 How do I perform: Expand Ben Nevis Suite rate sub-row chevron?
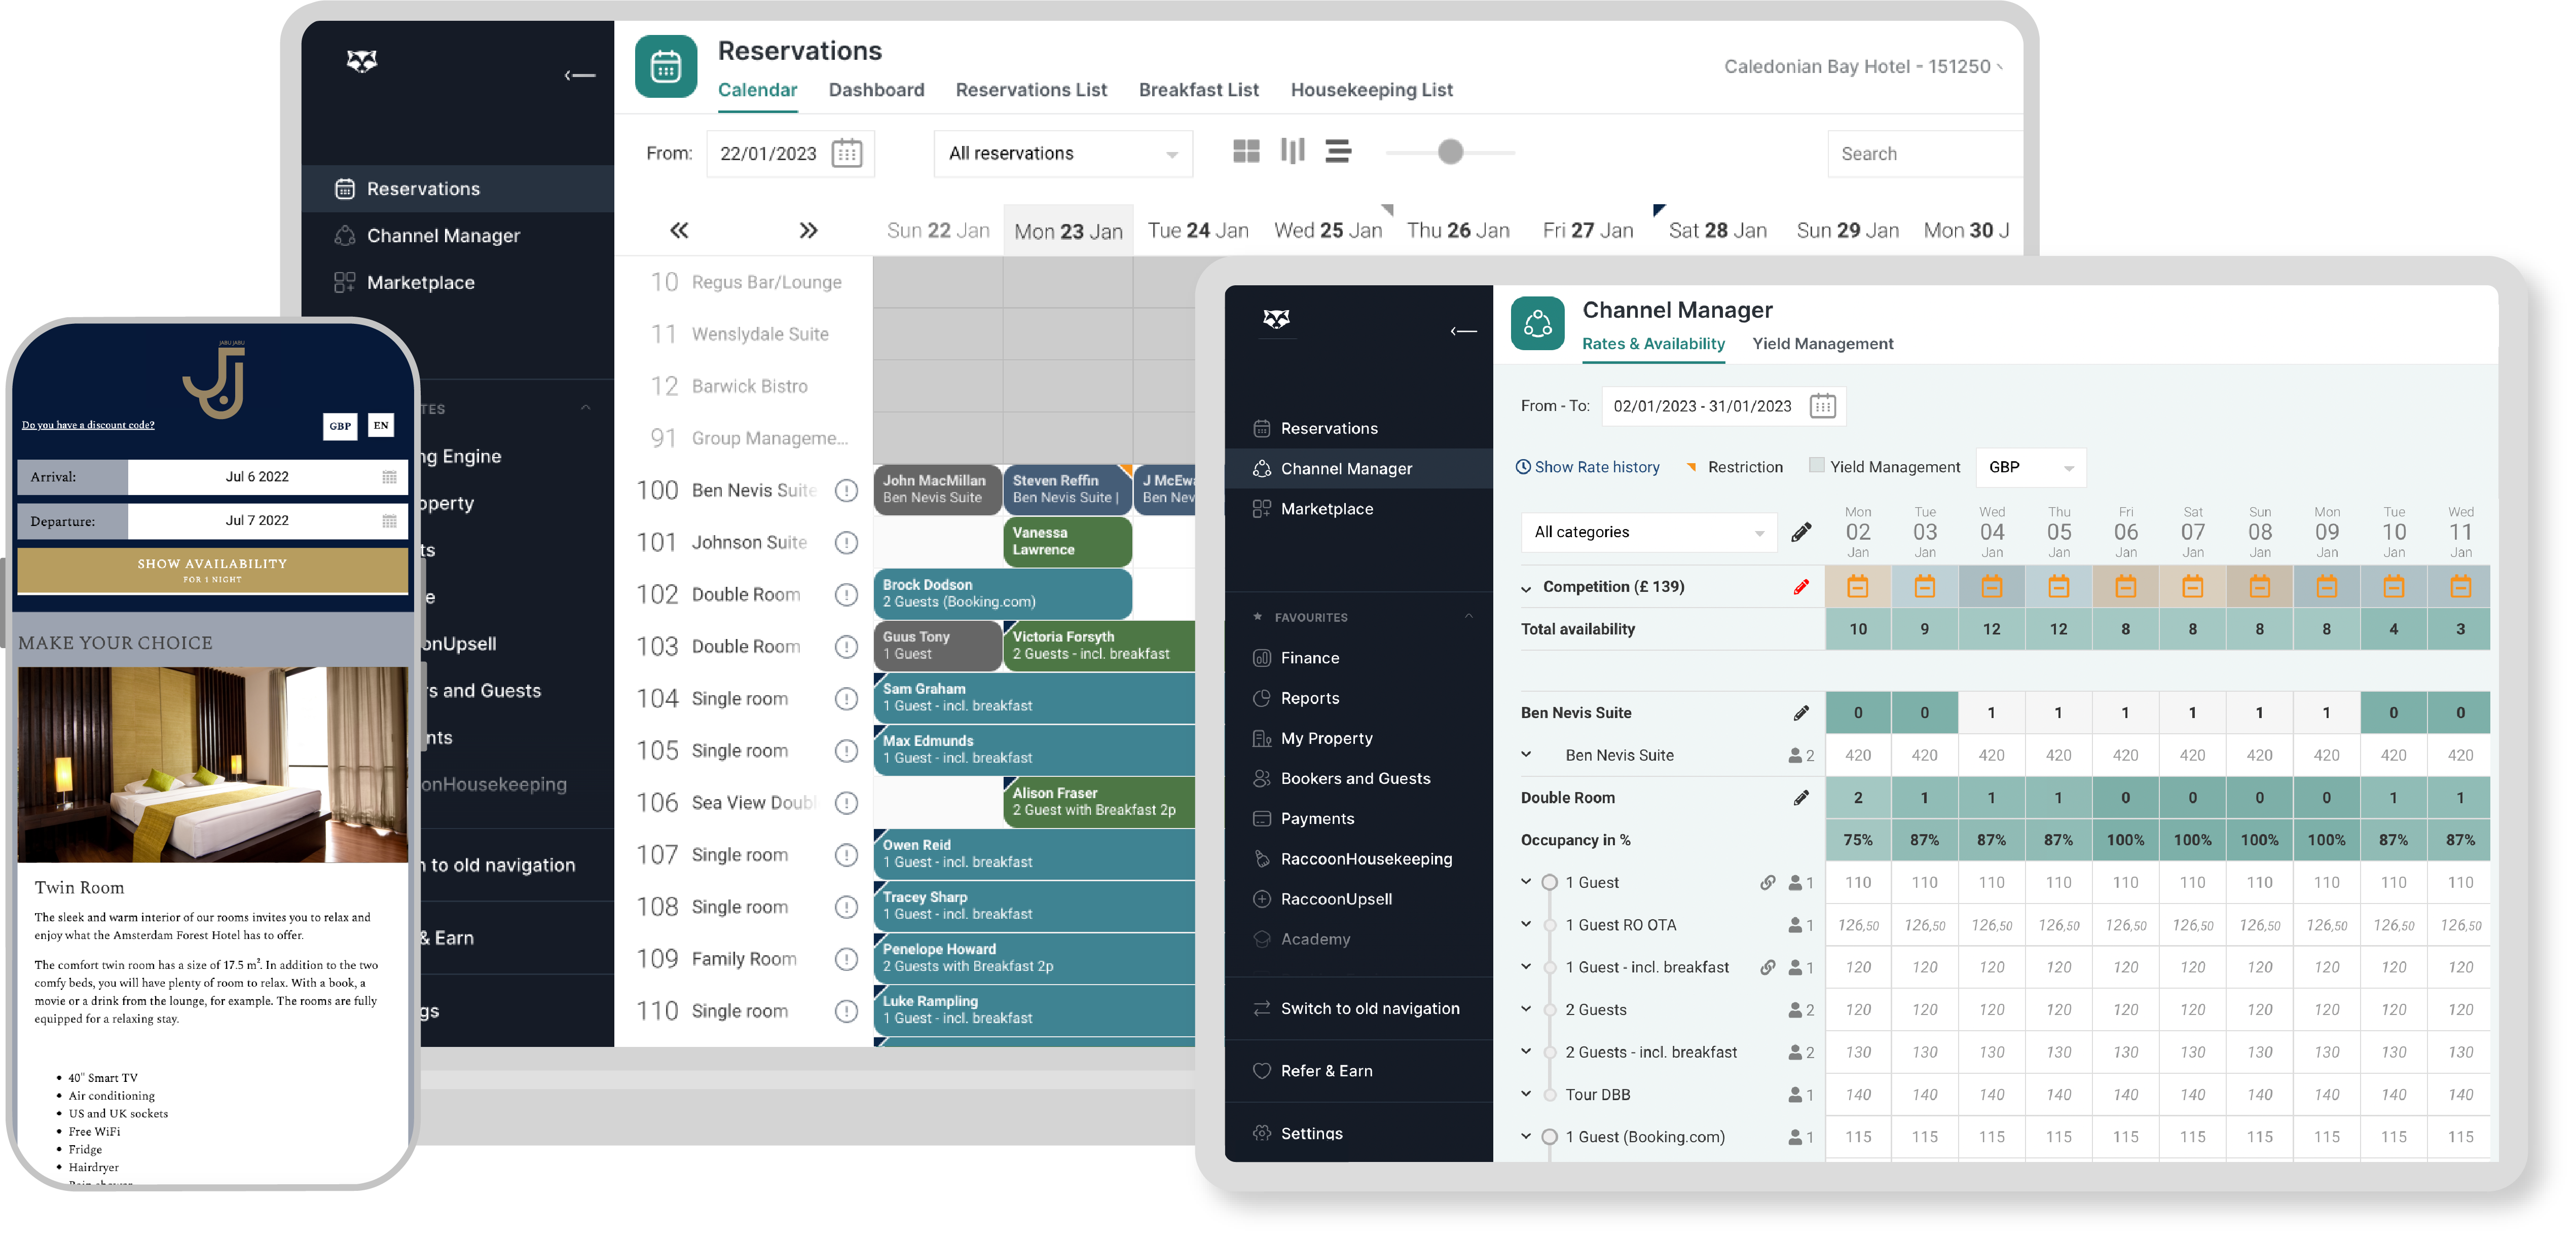[1526, 754]
